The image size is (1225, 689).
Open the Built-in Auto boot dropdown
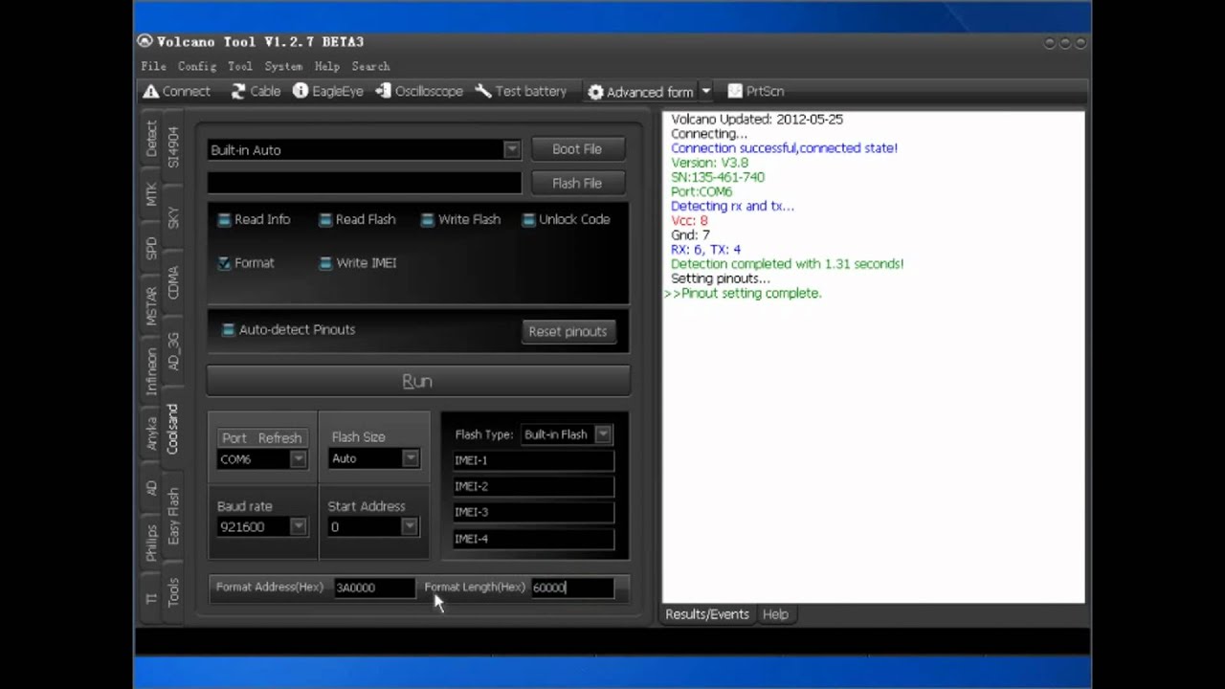512,149
